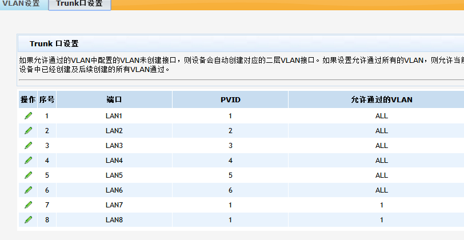The height and width of the screenshot is (240, 464).
Task: Select the PVID value in LAN4 row
Action: point(230,161)
